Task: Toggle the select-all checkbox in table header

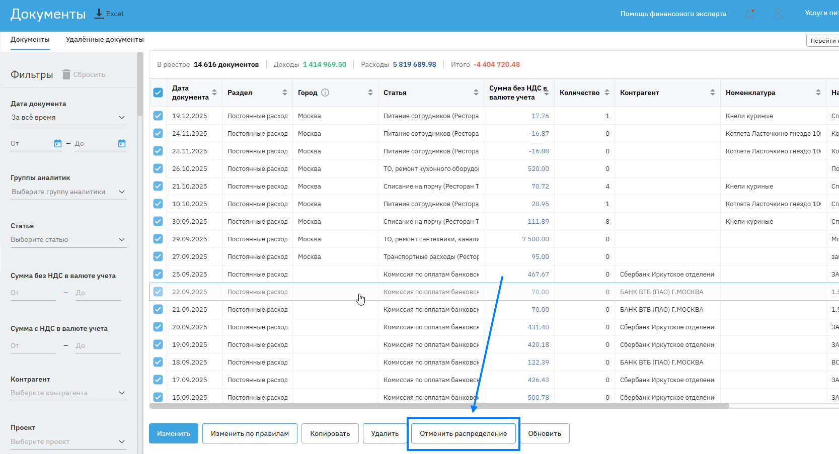Action: click(x=158, y=93)
